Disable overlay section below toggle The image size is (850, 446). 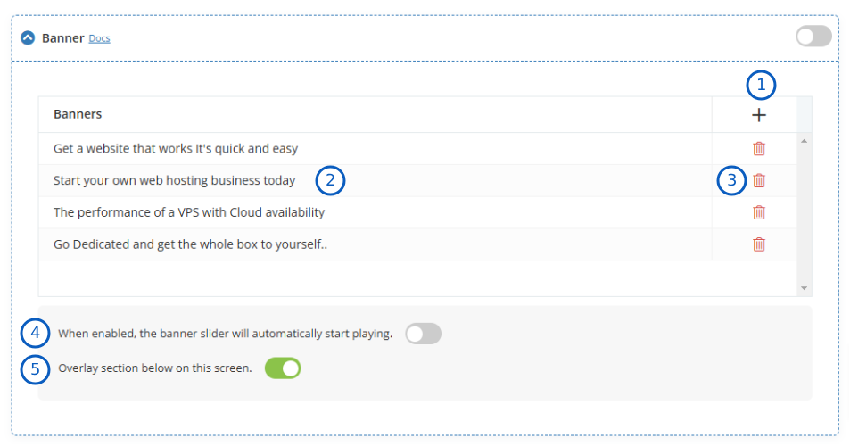click(x=283, y=368)
